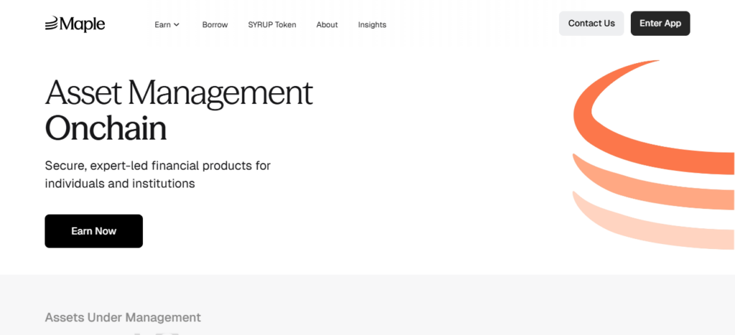
Task: Expand the chevron next to Earn
Action: tap(177, 24)
